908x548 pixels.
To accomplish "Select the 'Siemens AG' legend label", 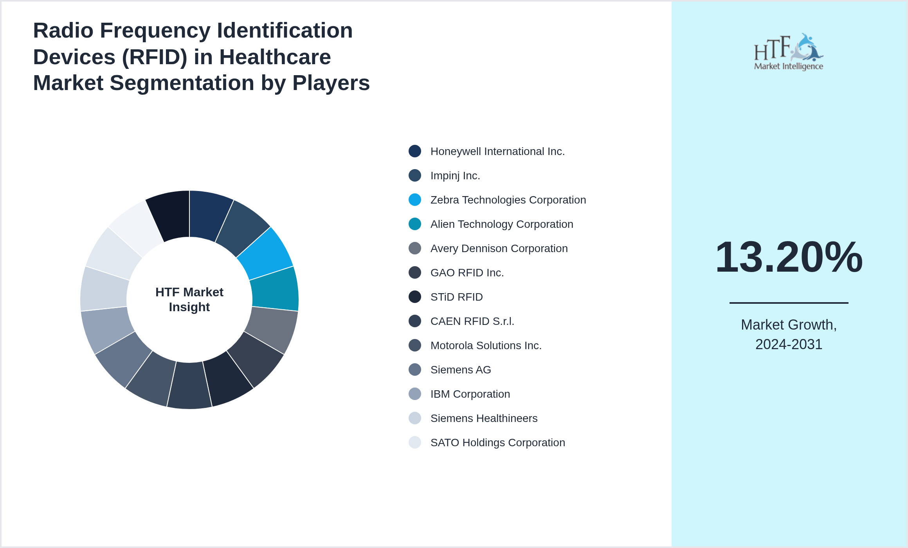I will click(x=461, y=370).
